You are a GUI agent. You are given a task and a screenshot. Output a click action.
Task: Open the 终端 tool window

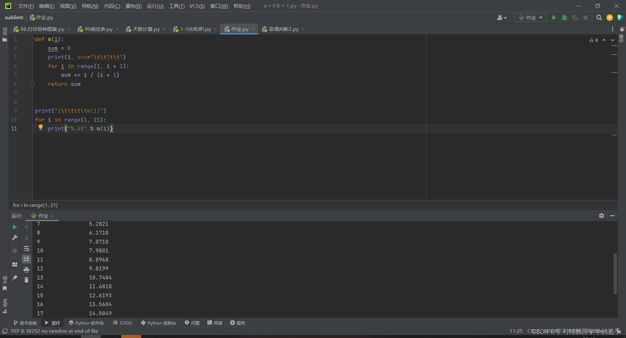pyautogui.click(x=215, y=323)
